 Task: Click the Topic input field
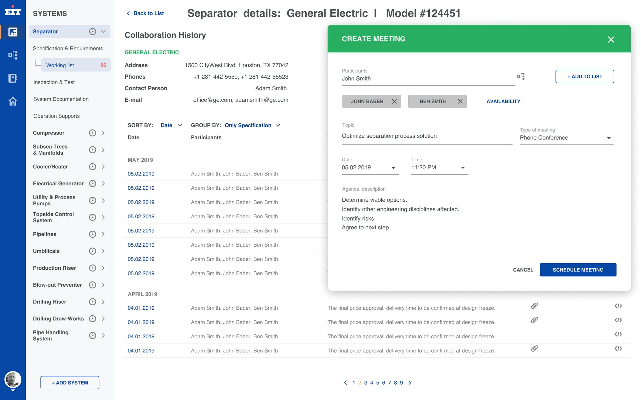tap(427, 136)
